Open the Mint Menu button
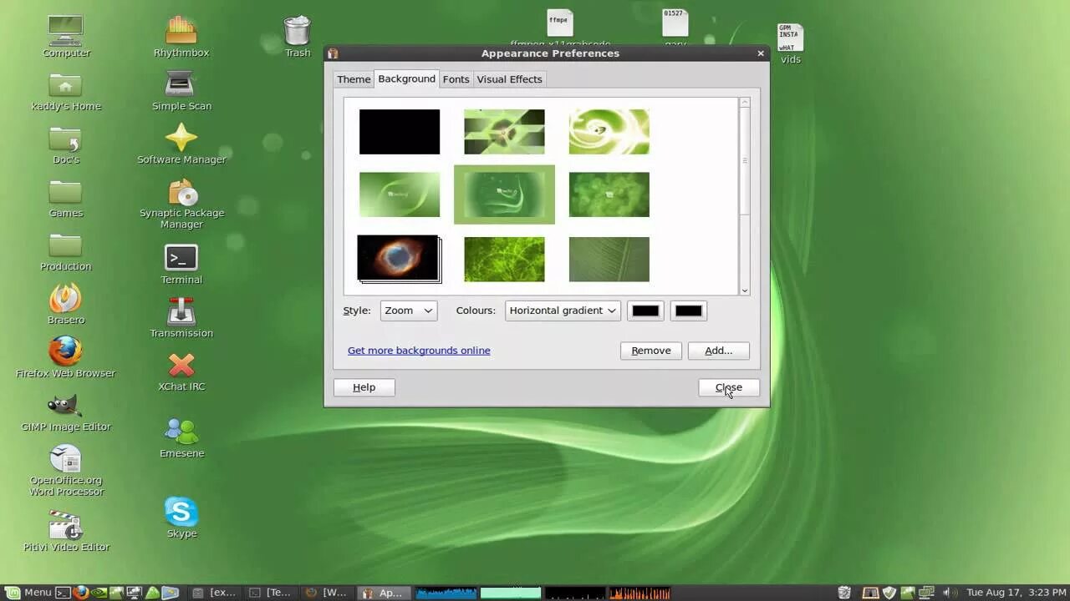The image size is (1070, 601). coord(29,593)
